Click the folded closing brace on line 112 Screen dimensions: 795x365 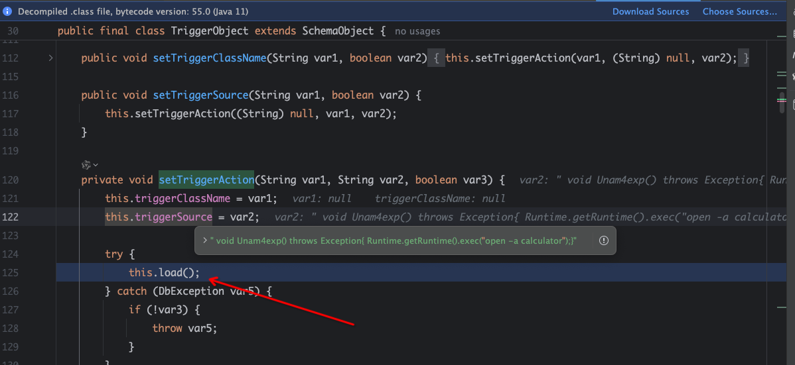[x=747, y=58]
